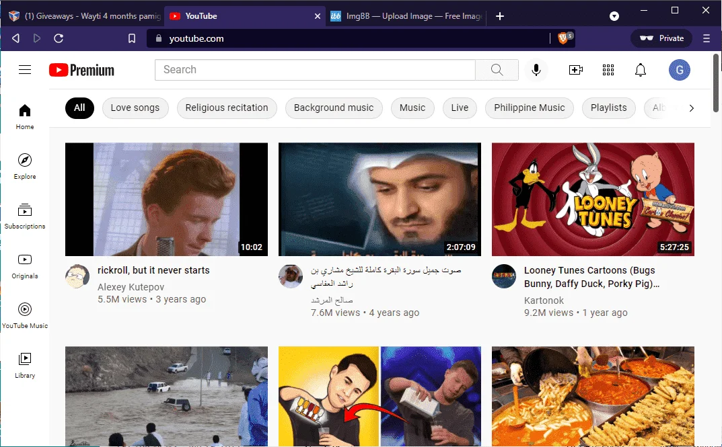Viewport: 722px width, 447px height.
Task: Click Kartonok channel avatar
Action: (504, 276)
